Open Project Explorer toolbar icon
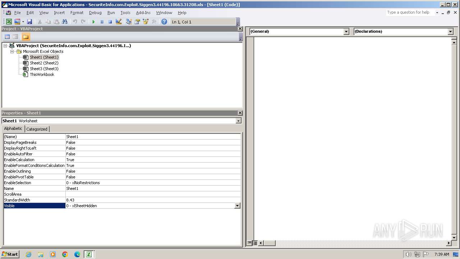460x259 pixels. [129, 22]
